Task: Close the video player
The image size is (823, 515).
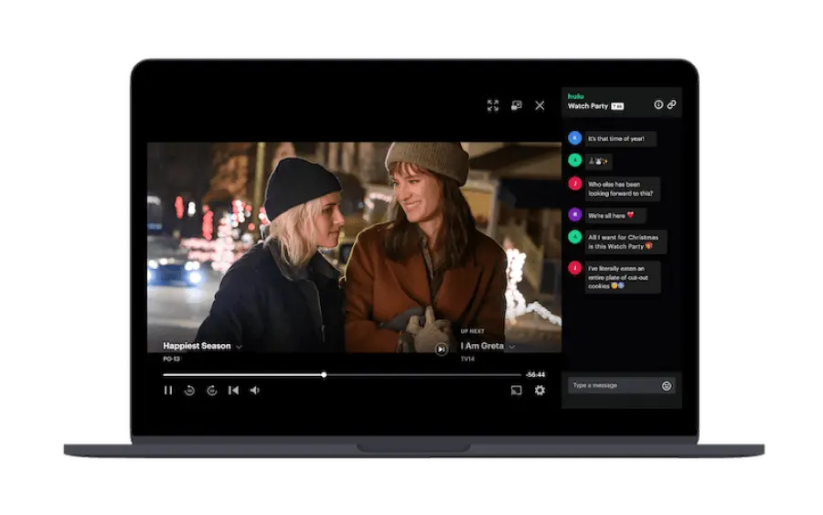Action: pos(540,105)
